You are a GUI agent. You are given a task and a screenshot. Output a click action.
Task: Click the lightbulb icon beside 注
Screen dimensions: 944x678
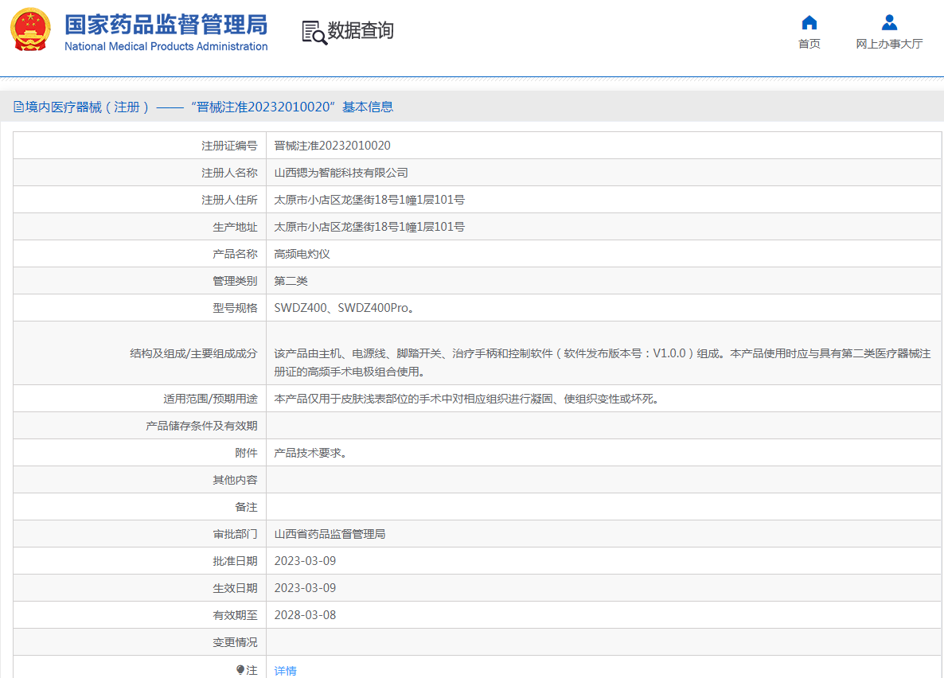240,670
